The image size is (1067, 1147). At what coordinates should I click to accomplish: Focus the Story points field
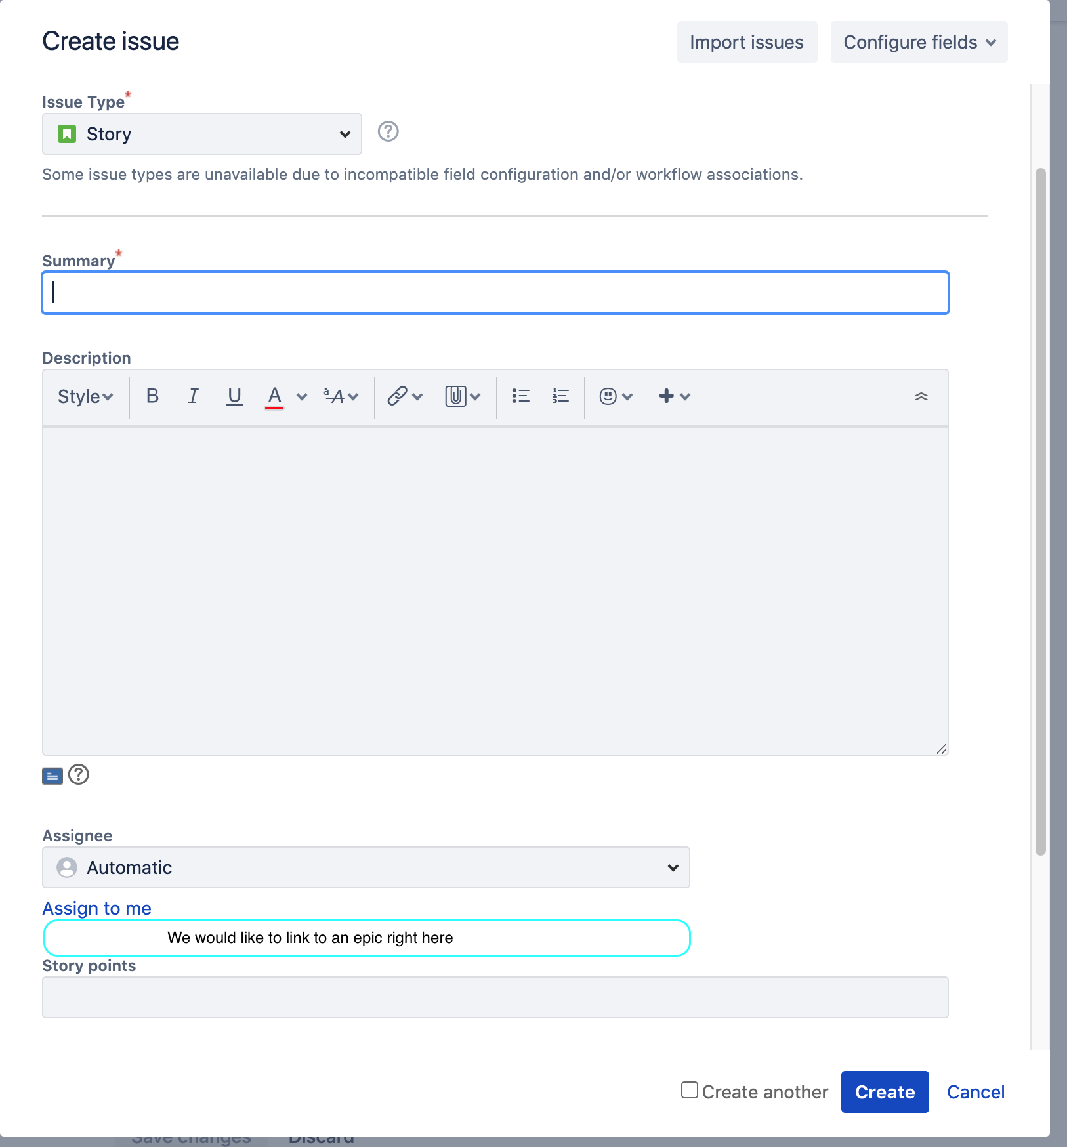coord(495,997)
